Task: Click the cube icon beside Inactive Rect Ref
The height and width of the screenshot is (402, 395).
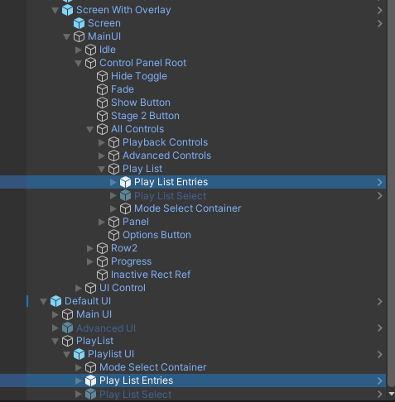Action: point(102,275)
